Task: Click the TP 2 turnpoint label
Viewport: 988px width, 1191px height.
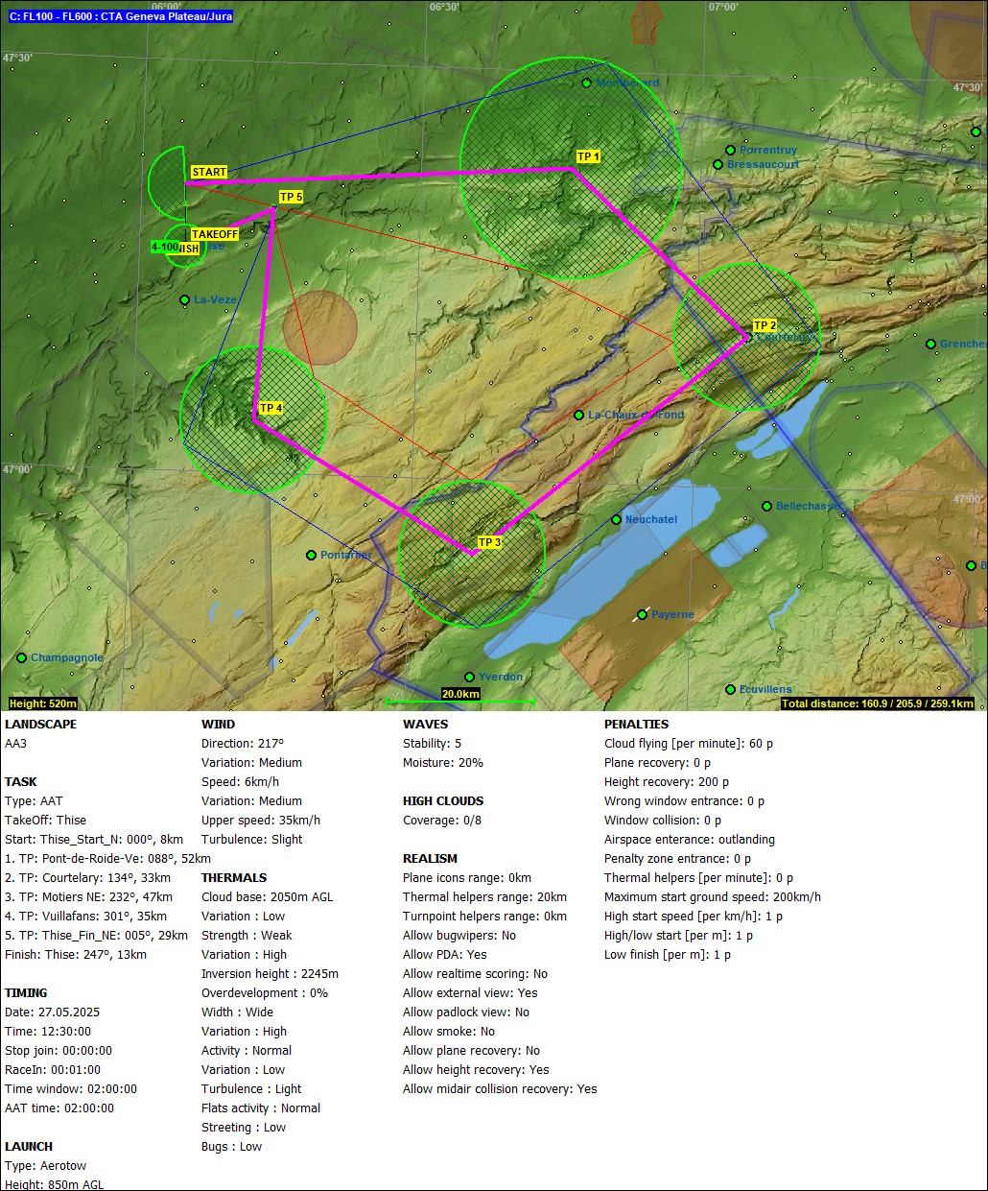Action: [765, 326]
